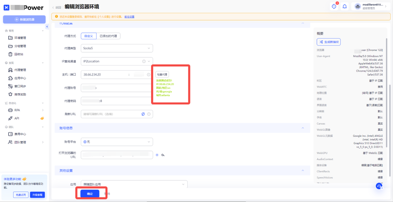Click the orange warning icon in banner

point(56,17)
